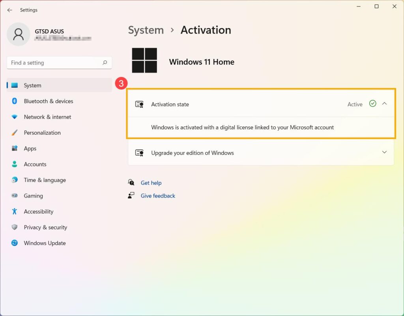This screenshot has height=316, width=404.
Task: Open the search magnifier in Find a setting
Action: pos(105,62)
